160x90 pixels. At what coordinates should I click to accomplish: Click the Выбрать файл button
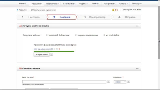tap(41, 54)
